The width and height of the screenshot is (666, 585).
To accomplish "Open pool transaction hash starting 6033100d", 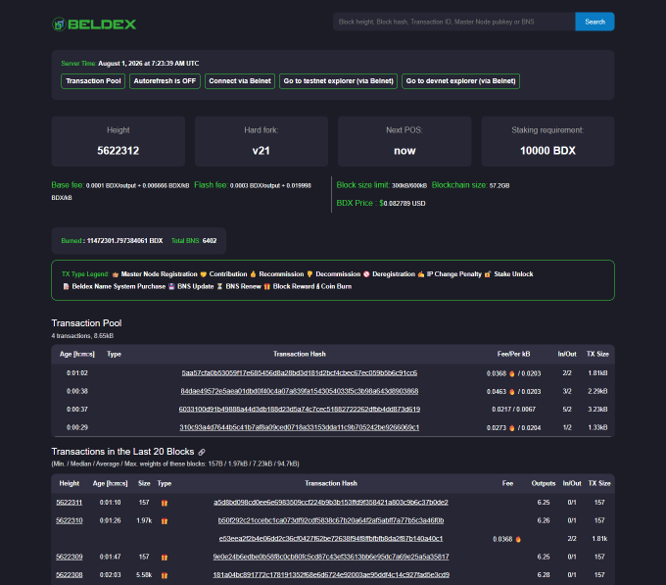I will click(x=300, y=410).
